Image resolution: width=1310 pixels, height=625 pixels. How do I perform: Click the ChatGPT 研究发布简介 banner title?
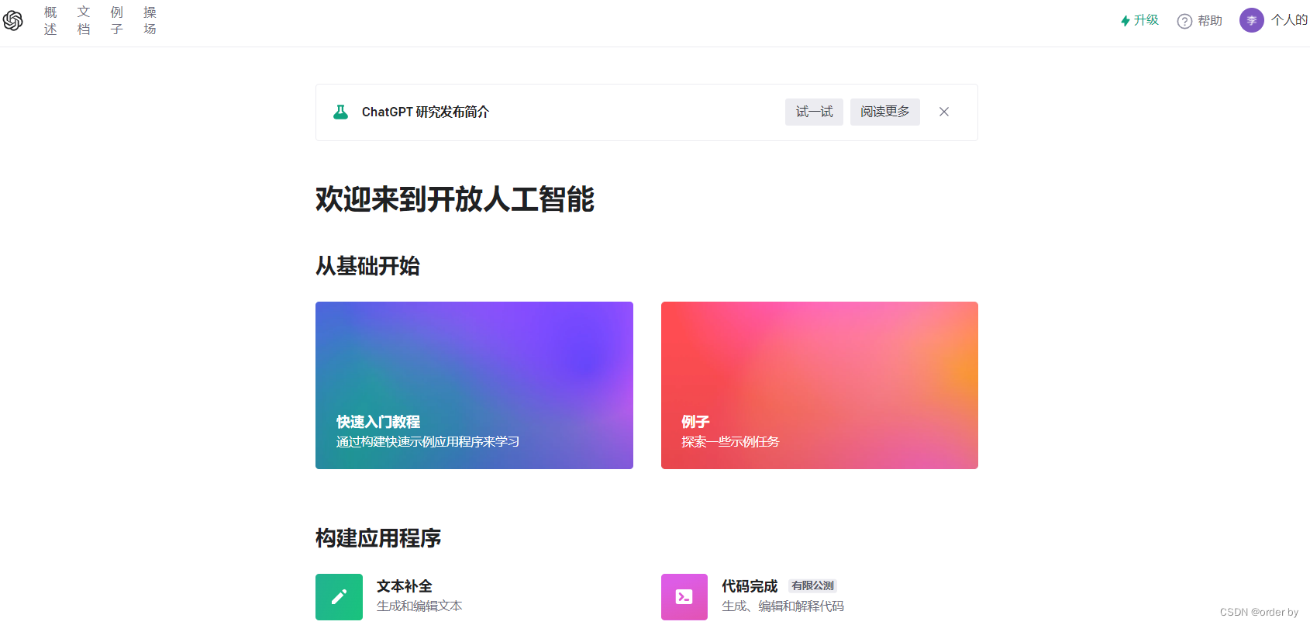tap(426, 112)
